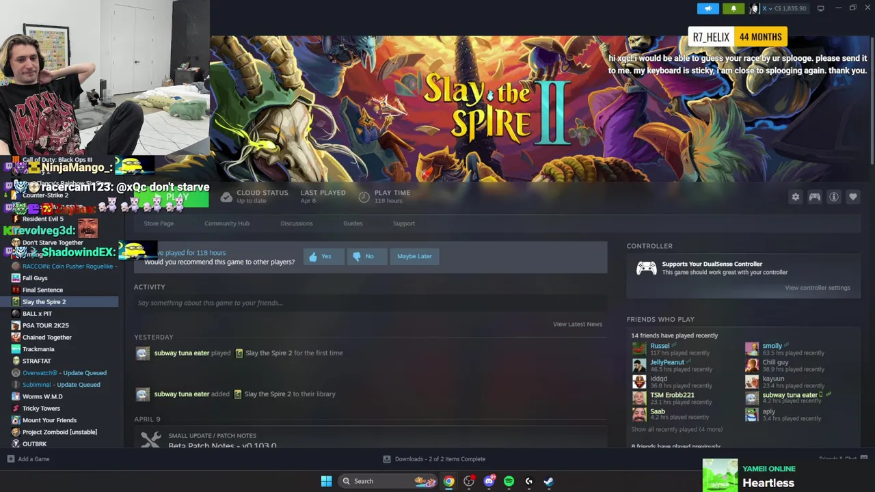Select Overwatch Update Queued entry
The image size is (875, 492).
(x=64, y=372)
